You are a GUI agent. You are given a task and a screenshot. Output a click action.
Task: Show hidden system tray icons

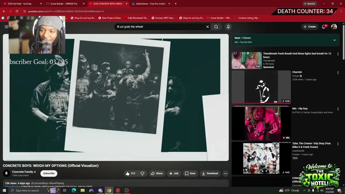pyautogui.click(x=305, y=190)
